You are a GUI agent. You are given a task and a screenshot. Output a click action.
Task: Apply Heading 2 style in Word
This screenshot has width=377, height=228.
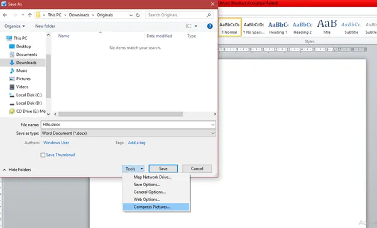(302, 28)
